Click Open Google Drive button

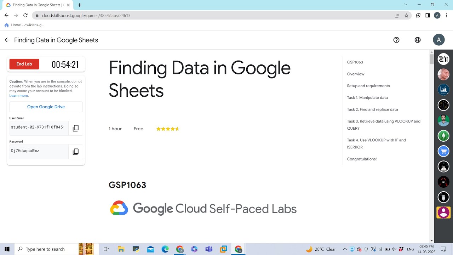point(46,107)
